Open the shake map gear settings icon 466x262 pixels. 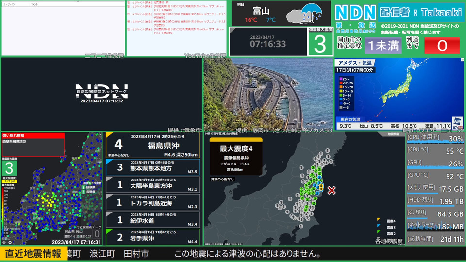point(10,242)
